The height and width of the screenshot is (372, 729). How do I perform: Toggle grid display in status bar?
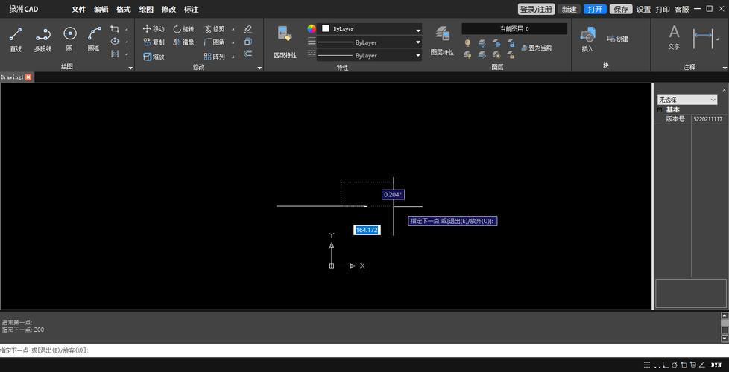click(647, 365)
